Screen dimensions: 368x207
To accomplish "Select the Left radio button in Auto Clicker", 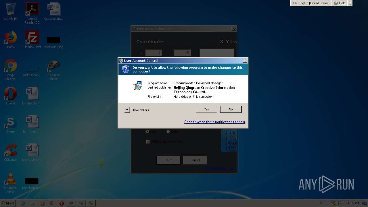I will (147, 131).
